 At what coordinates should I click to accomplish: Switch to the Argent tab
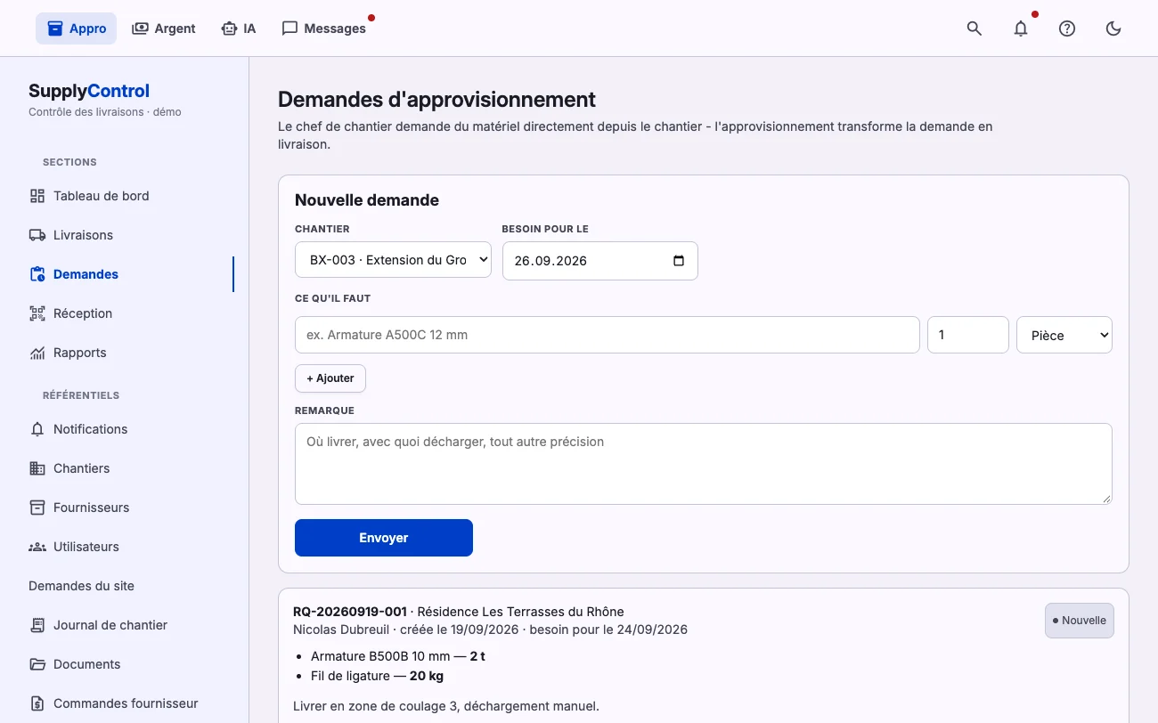pyautogui.click(x=164, y=28)
